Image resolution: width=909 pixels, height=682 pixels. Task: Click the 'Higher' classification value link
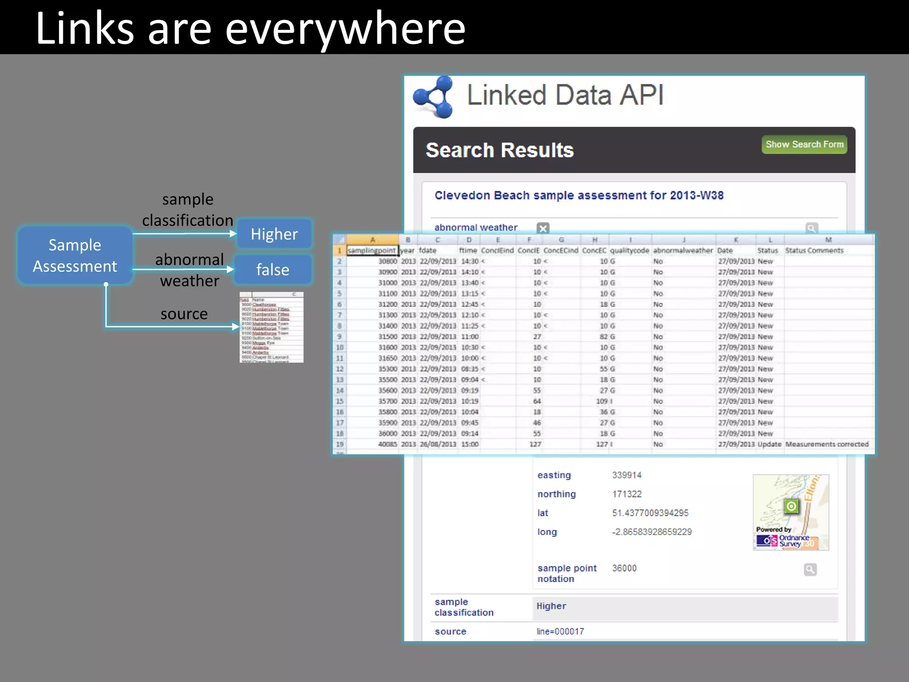551,606
